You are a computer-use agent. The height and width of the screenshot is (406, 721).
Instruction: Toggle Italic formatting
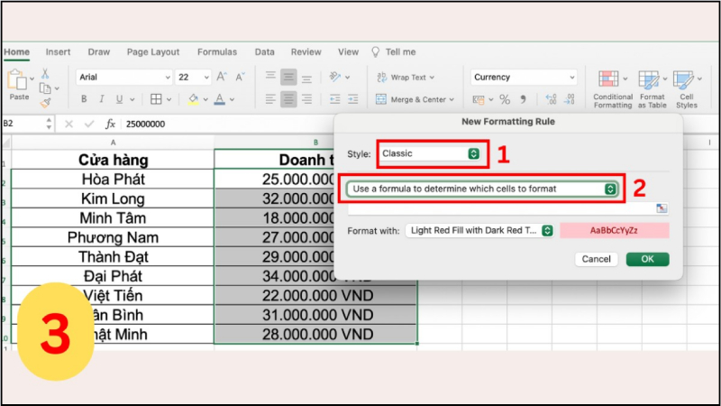(103, 99)
